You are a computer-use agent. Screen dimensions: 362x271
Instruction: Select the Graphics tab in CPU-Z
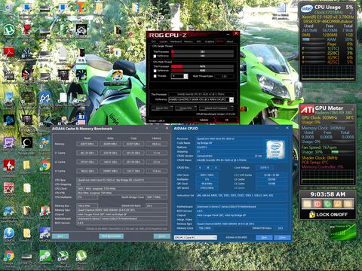[x=210, y=41]
